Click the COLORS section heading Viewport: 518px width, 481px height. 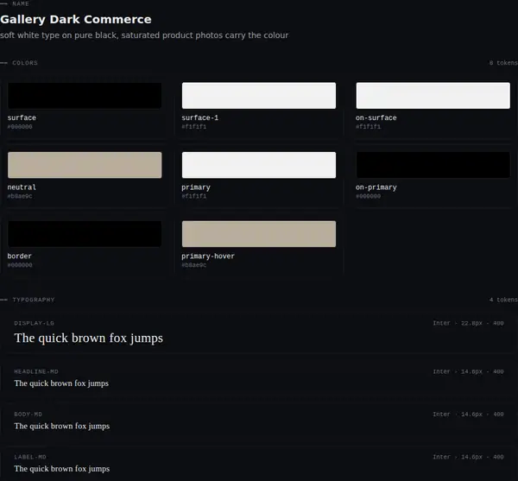point(25,63)
